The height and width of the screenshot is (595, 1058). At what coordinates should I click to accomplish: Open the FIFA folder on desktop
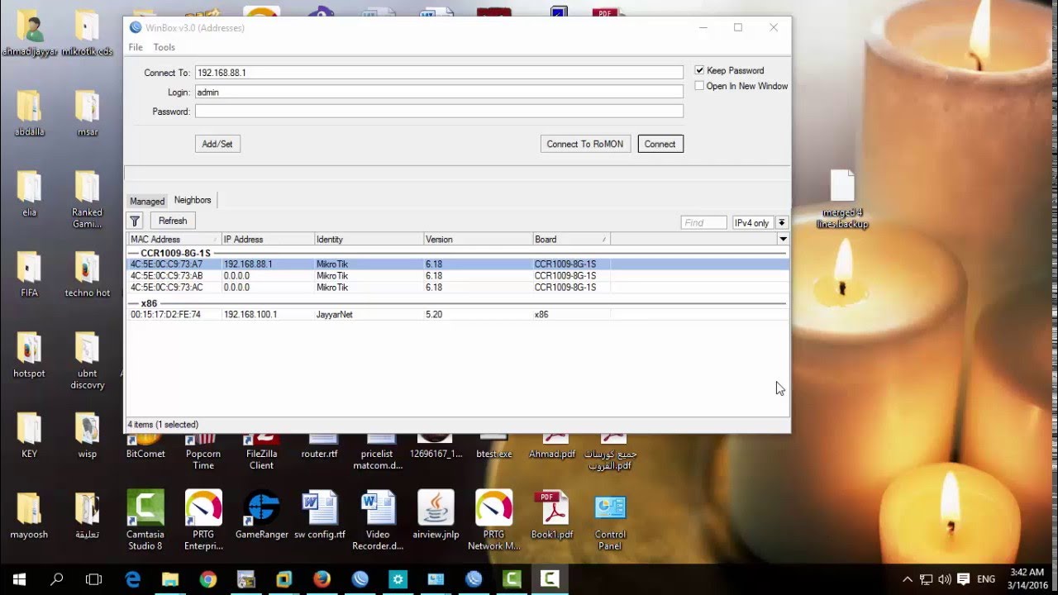click(x=29, y=274)
